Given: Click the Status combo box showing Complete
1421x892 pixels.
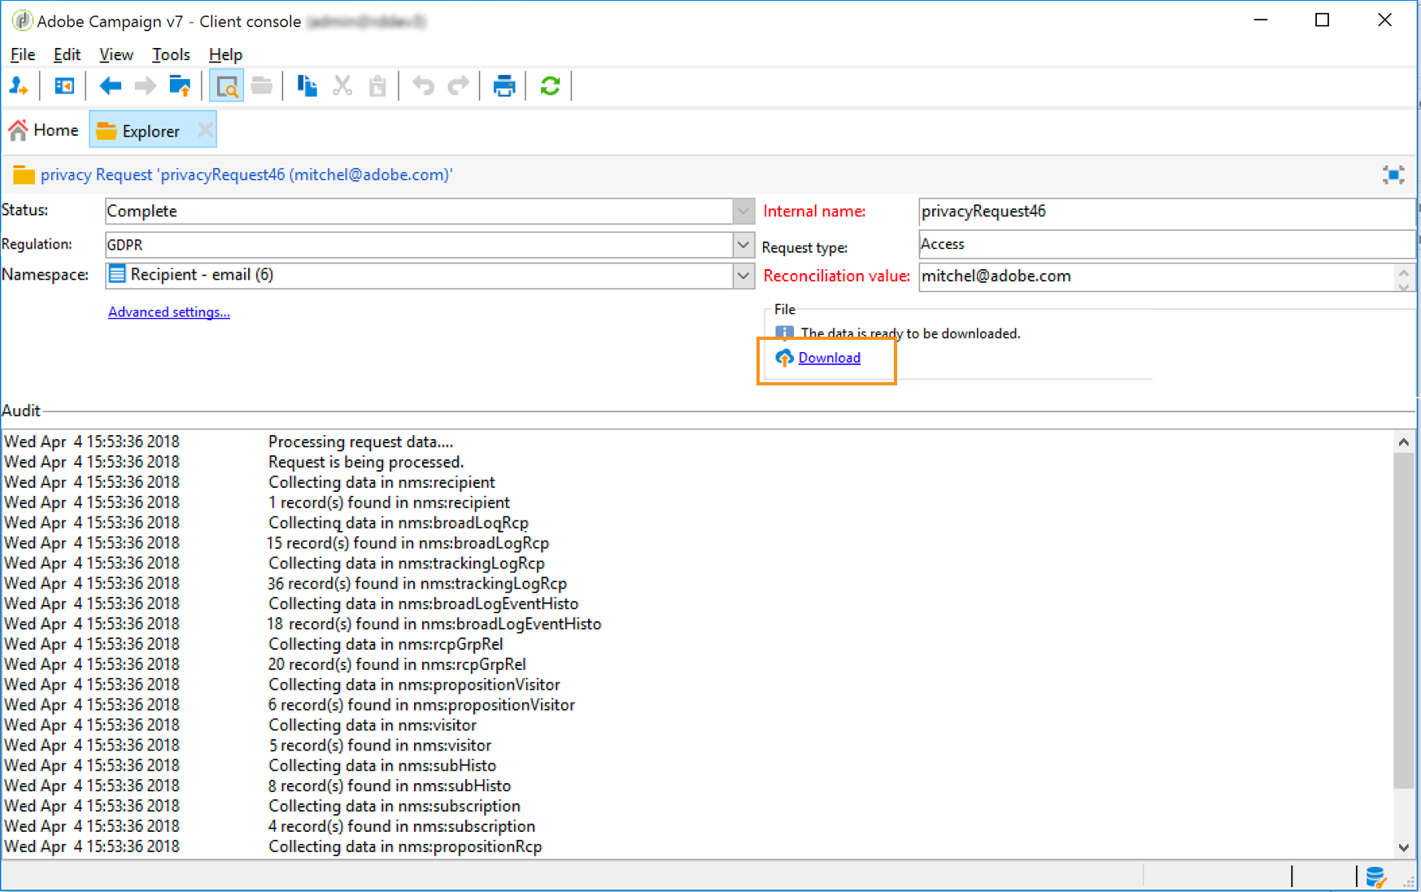Looking at the screenshot, I should pos(429,211).
